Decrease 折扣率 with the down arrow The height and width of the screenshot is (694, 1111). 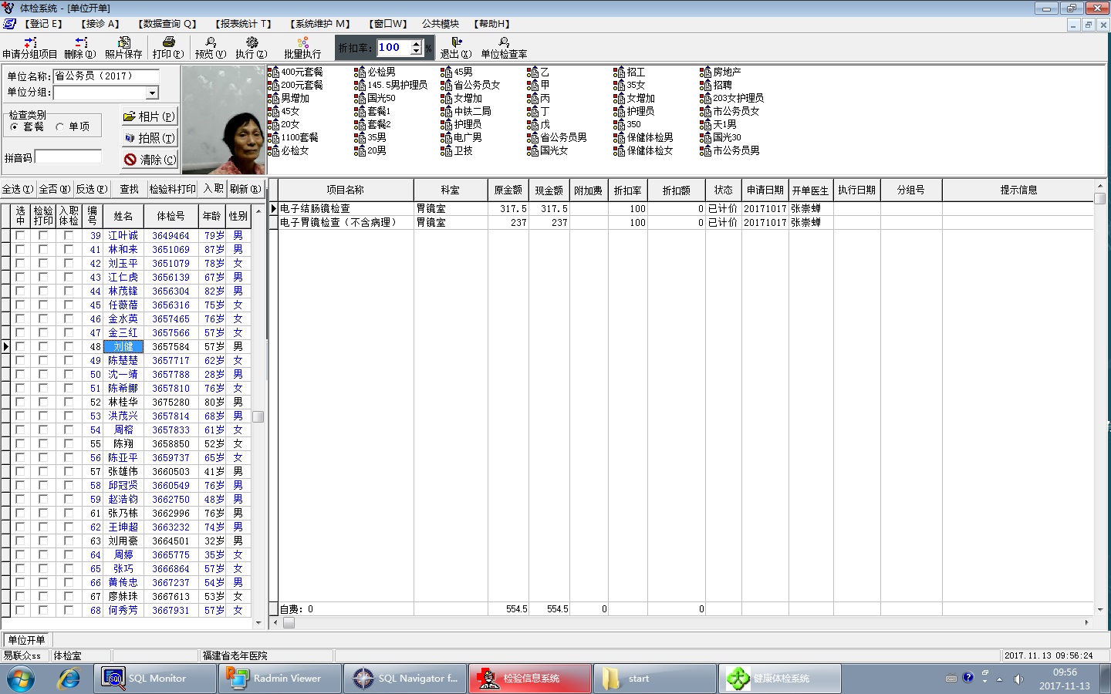click(417, 51)
